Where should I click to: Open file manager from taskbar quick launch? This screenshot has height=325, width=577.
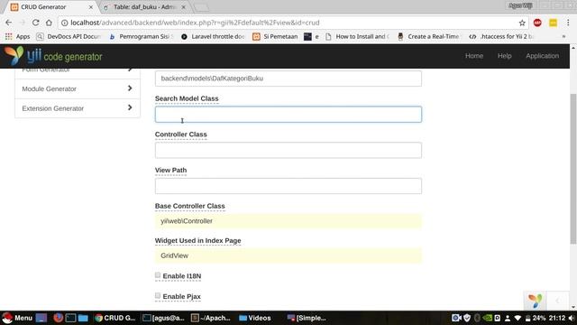(83, 318)
